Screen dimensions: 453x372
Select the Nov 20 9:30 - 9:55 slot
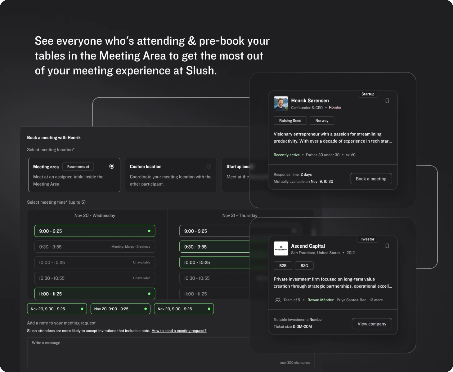[95, 247]
